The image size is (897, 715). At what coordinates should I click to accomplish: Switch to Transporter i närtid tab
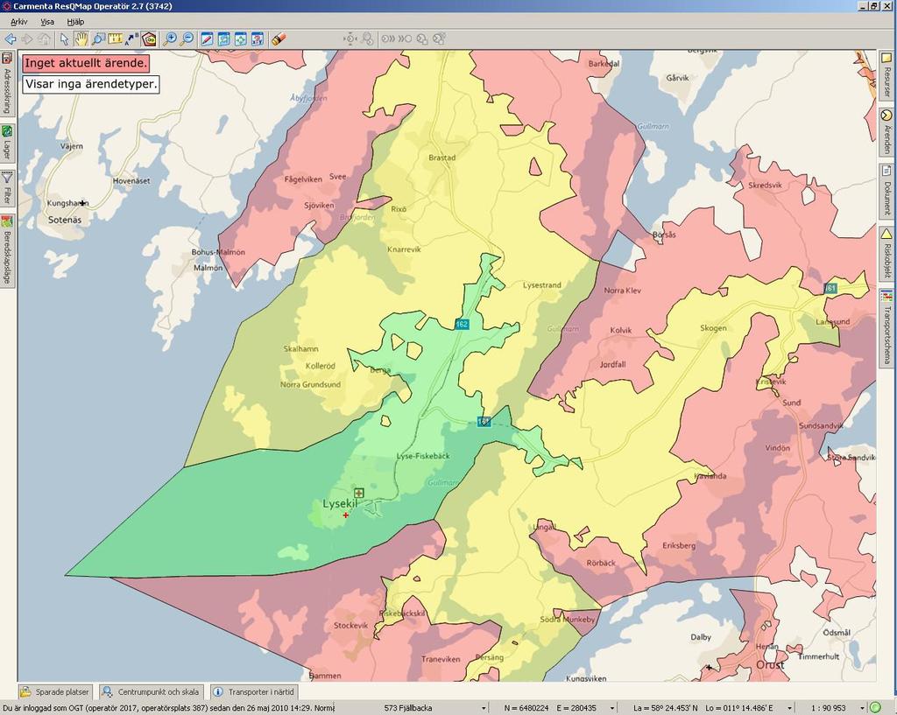(x=254, y=691)
